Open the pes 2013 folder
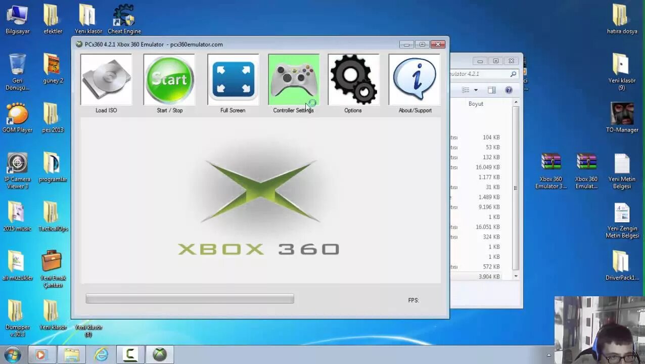Screen dimensions: 645x364 [53, 117]
